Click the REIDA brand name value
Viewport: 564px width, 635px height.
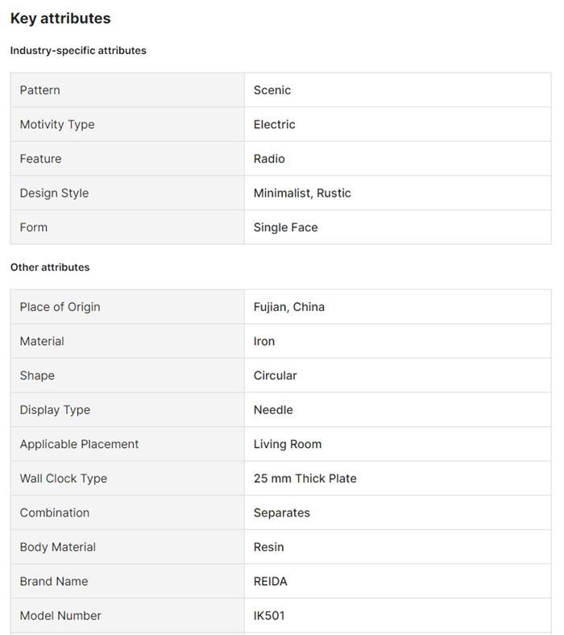tap(271, 581)
